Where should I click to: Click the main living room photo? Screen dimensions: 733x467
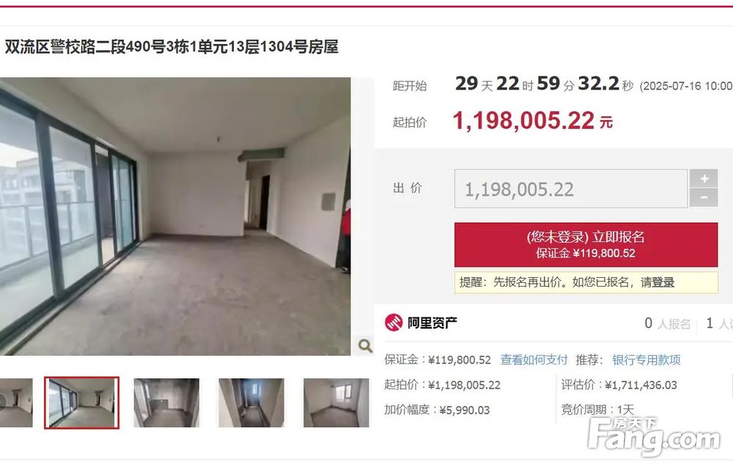(175, 216)
